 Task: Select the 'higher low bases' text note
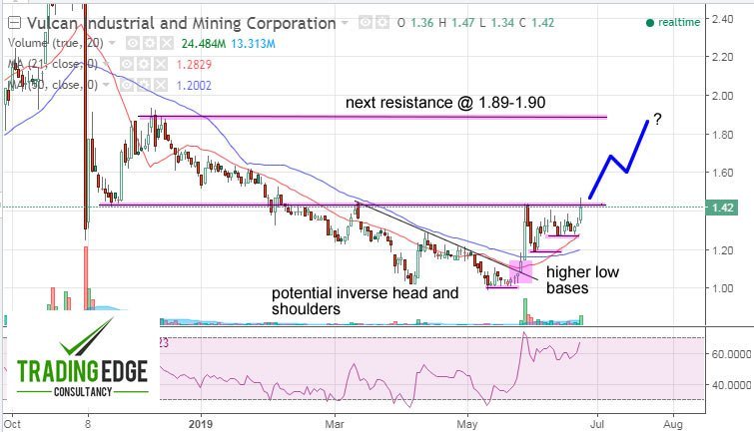click(x=582, y=279)
